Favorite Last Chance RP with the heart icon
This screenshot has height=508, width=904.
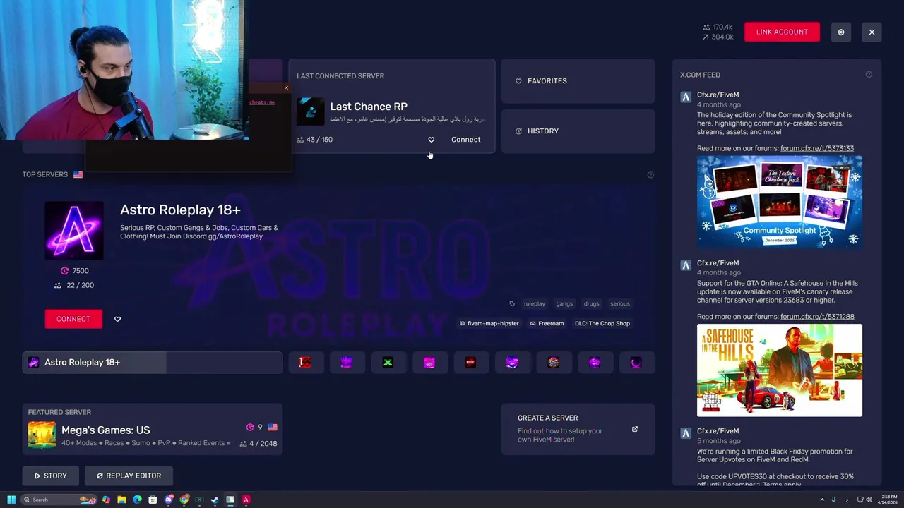pyautogui.click(x=432, y=140)
